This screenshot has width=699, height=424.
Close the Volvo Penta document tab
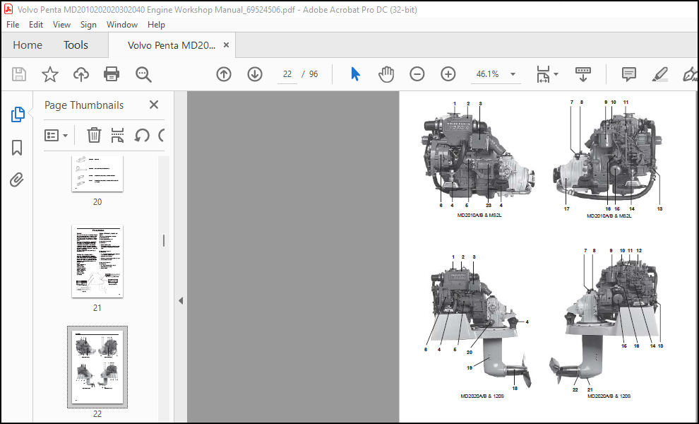click(x=226, y=45)
